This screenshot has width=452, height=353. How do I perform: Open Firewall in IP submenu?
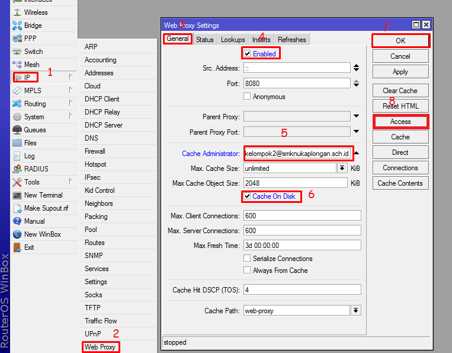[95, 151]
